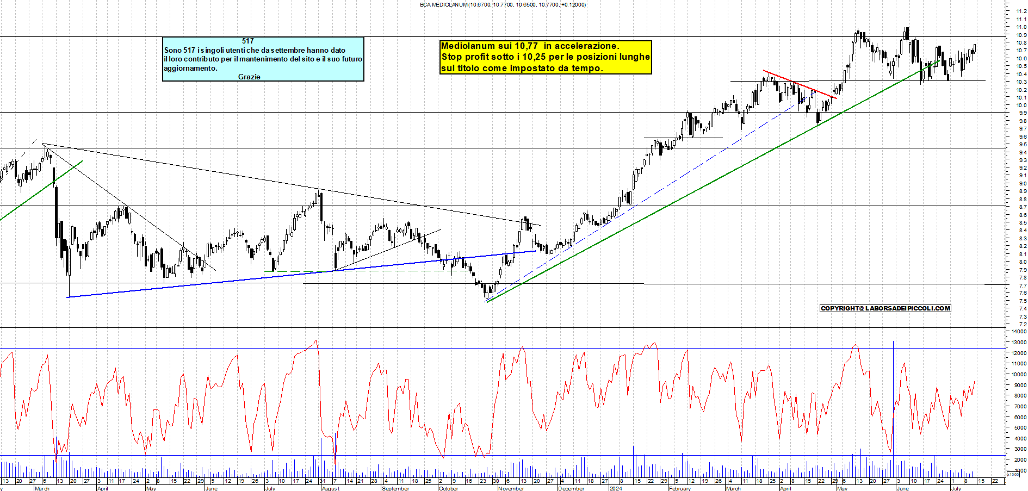Click the '14000' label on the indicator axis
The width and height of the screenshot is (1028, 491).
pos(1019,332)
